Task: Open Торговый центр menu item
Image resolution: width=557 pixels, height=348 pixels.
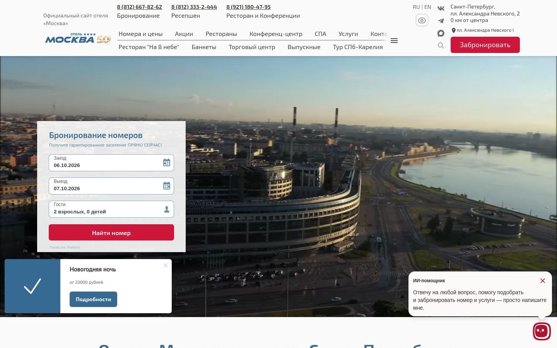Action: (x=252, y=47)
